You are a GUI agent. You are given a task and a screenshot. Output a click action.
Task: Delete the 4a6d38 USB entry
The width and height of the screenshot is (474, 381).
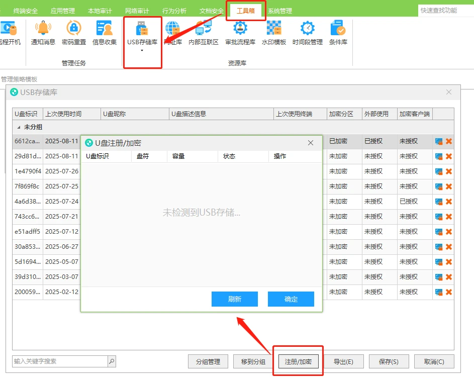[x=449, y=202]
